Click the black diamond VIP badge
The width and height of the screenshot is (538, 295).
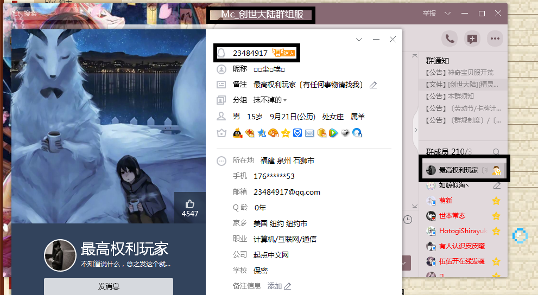[x=345, y=133]
